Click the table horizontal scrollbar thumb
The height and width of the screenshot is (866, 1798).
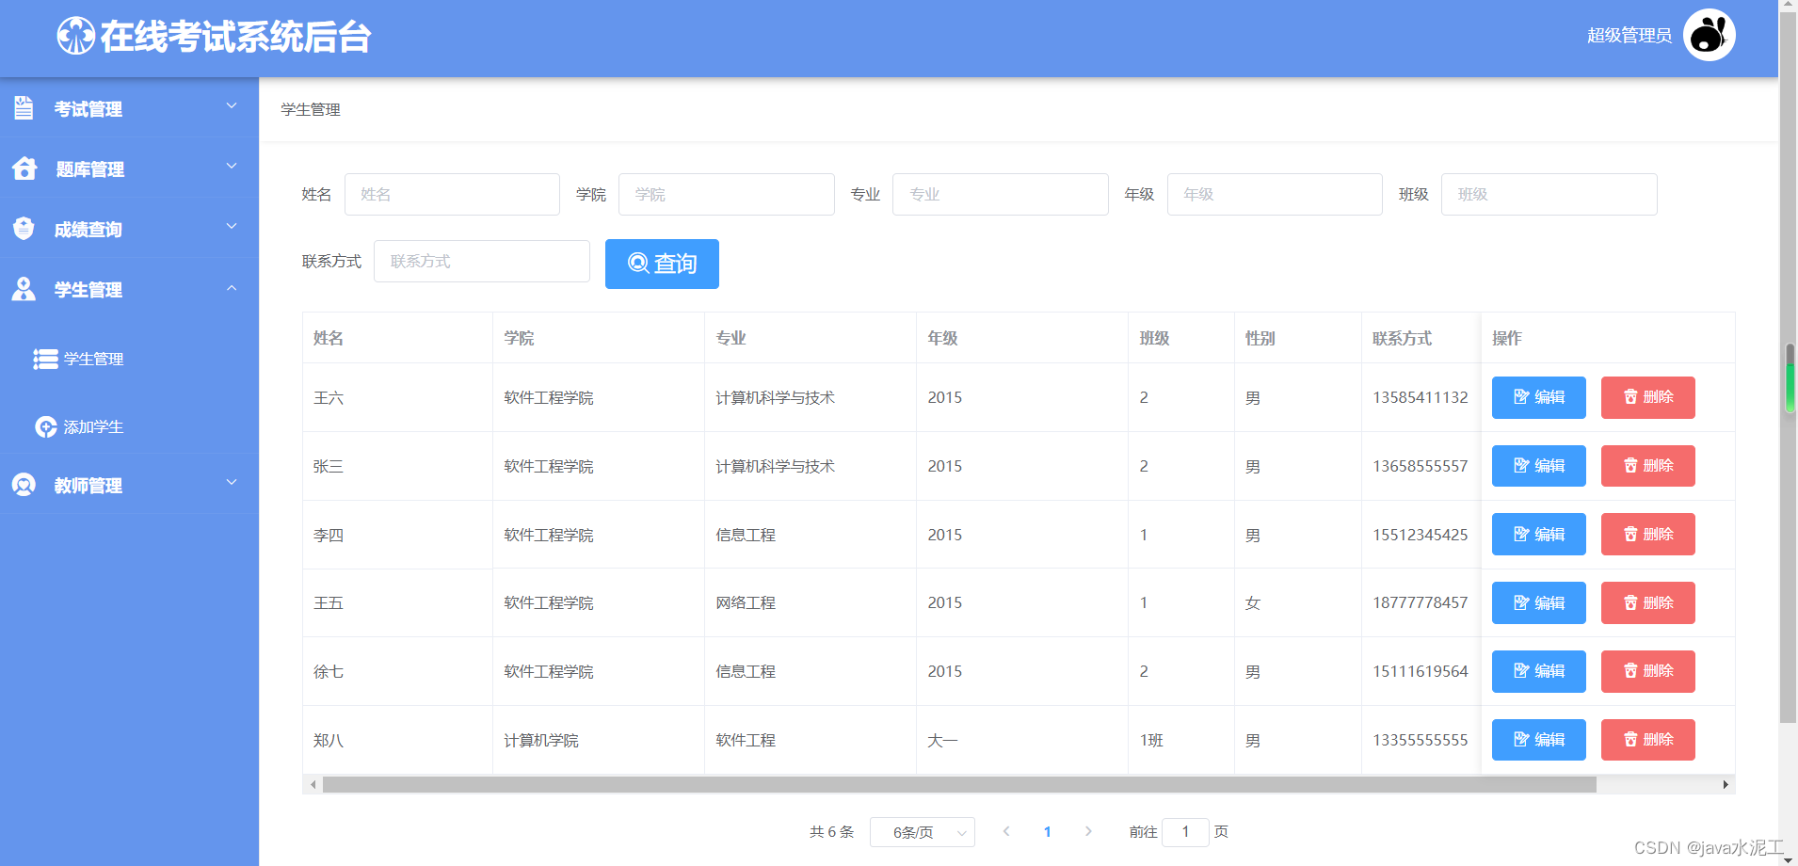tap(959, 784)
